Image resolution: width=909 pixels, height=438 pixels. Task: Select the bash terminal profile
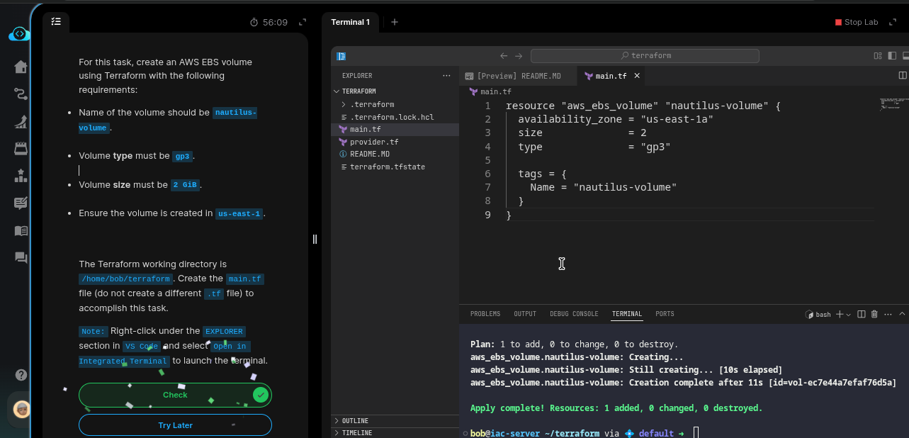pos(818,314)
